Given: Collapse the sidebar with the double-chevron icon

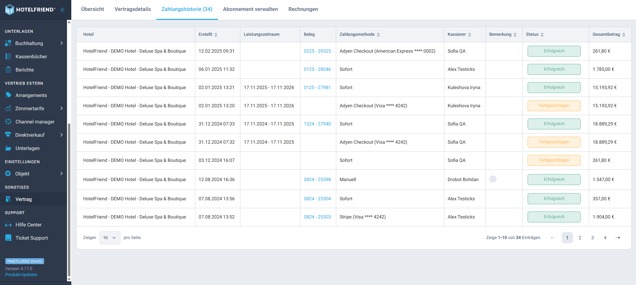Looking at the screenshot, I should [x=62, y=10].
